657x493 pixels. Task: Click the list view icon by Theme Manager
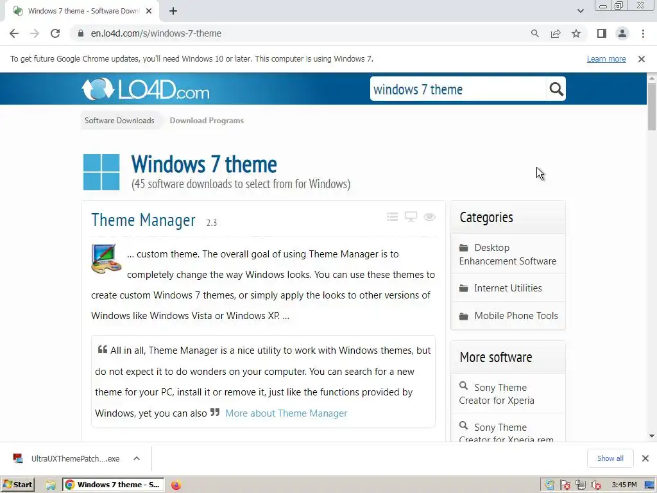tap(392, 217)
